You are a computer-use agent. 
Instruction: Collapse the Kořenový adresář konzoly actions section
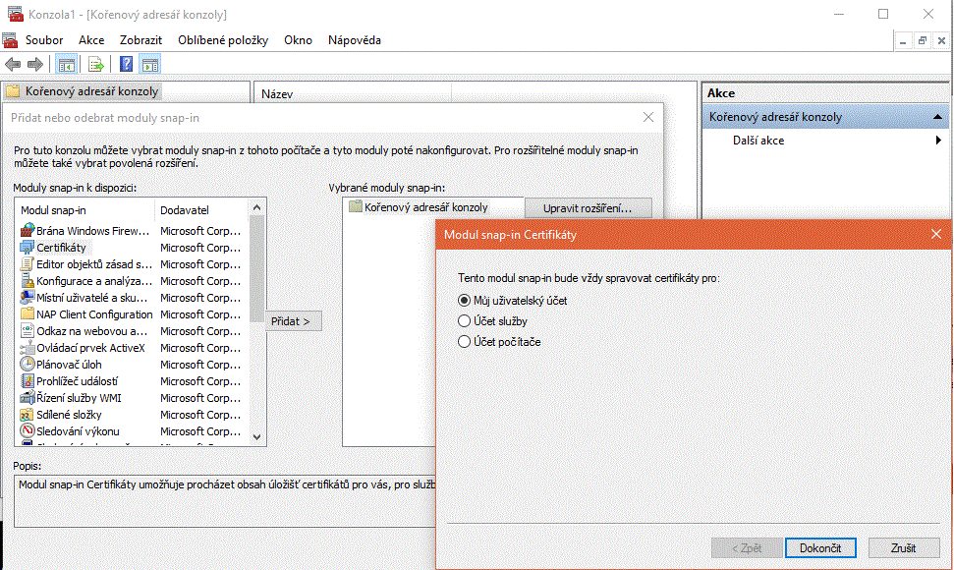coord(939,117)
